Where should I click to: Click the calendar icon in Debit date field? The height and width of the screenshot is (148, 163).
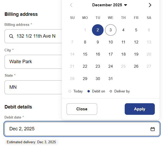click(x=152, y=129)
